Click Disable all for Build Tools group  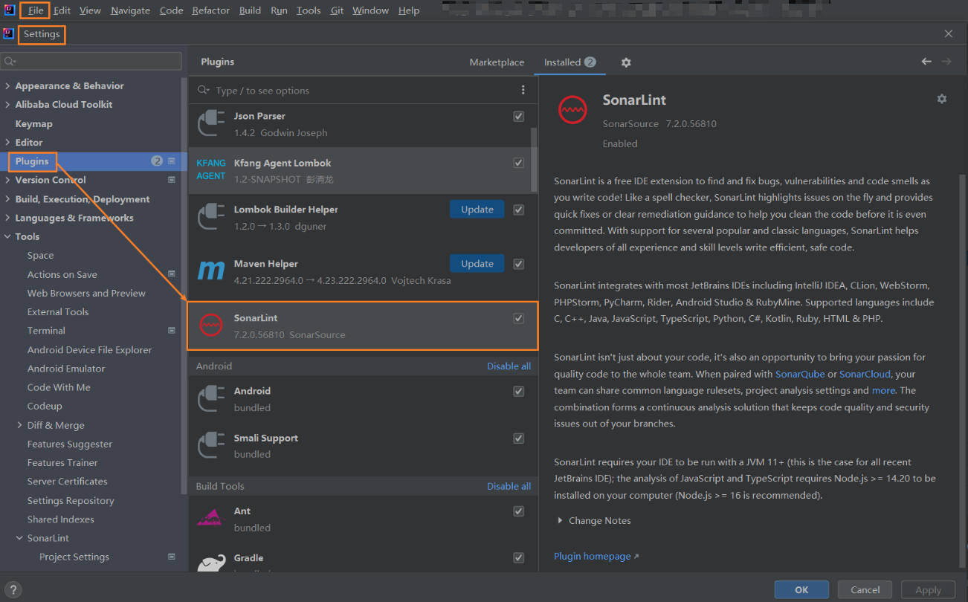tap(509, 486)
